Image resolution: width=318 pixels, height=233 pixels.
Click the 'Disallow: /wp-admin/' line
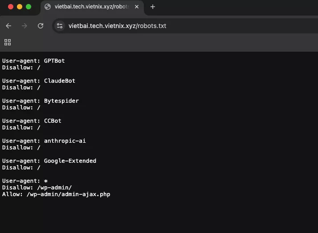coord(37,188)
